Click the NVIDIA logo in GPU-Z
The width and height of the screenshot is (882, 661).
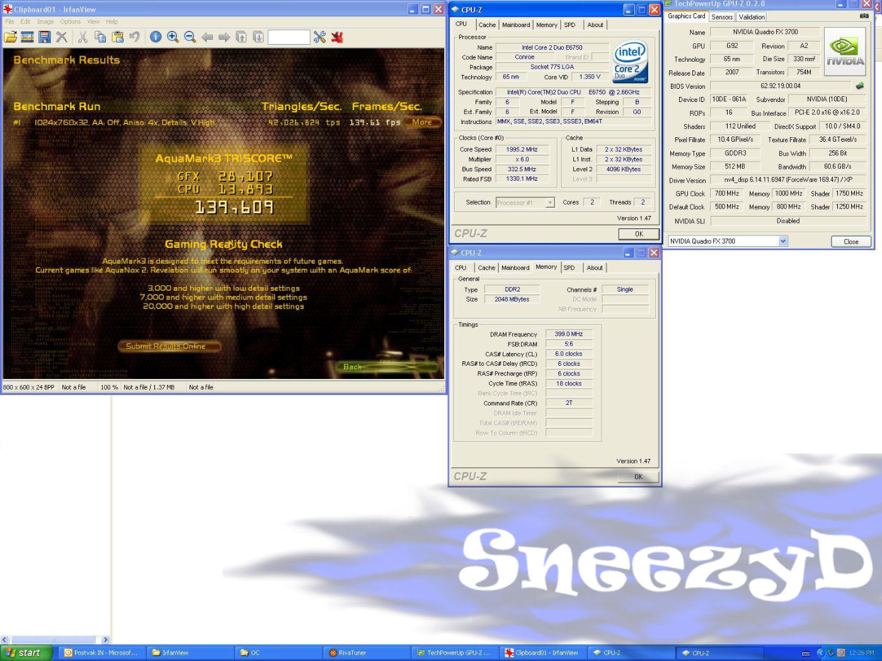coord(845,52)
